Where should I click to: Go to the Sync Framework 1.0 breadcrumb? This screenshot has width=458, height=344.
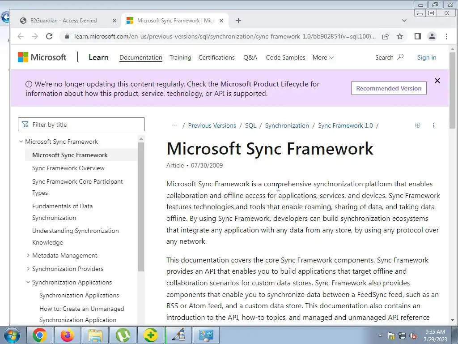[x=345, y=125]
